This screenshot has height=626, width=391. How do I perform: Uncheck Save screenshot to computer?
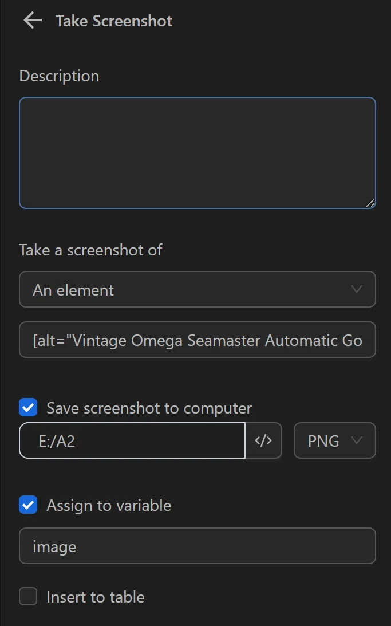pos(27,407)
